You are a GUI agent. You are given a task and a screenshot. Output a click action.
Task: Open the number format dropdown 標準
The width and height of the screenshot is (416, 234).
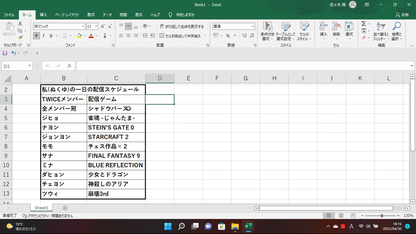(253, 26)
